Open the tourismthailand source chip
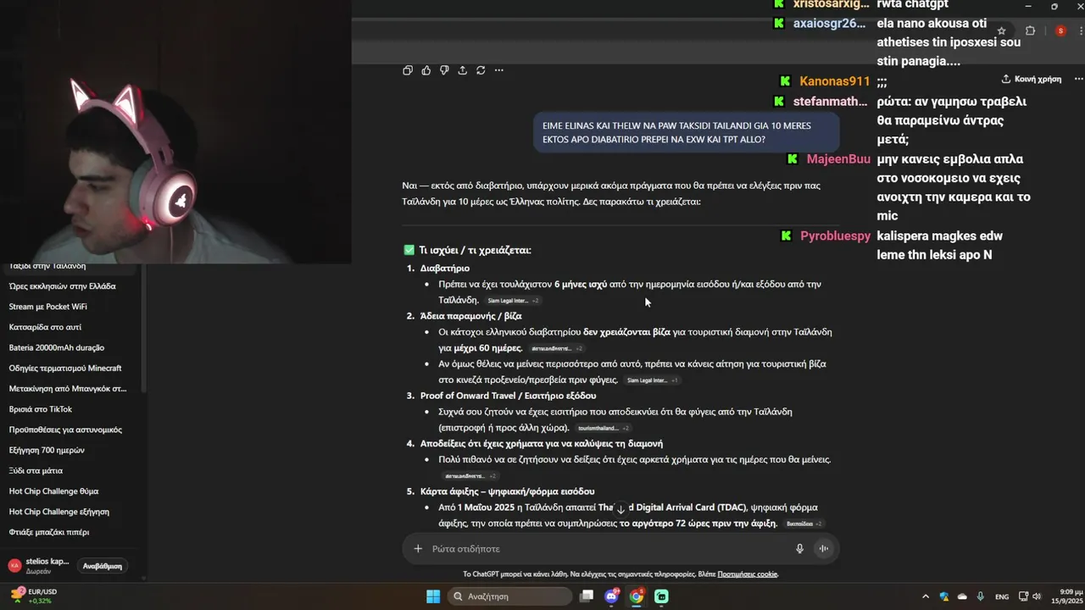 point(603,428)
